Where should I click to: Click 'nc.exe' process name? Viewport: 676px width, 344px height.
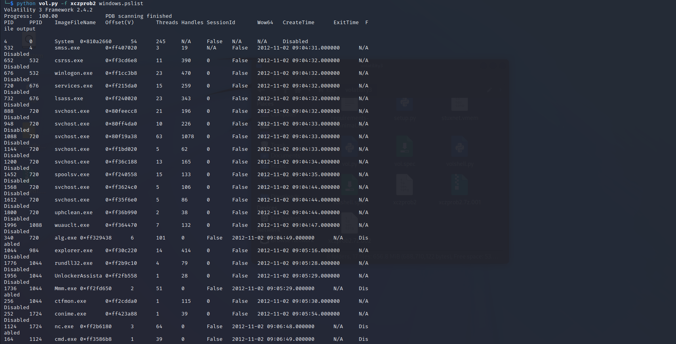tap(64, 327)
